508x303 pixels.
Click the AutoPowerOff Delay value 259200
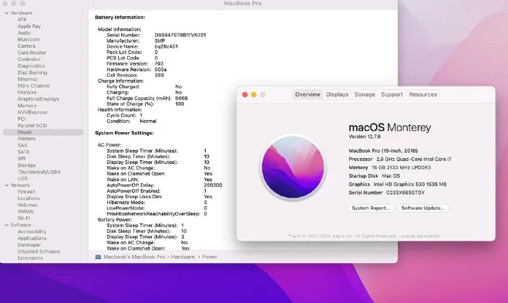[213, 185]
